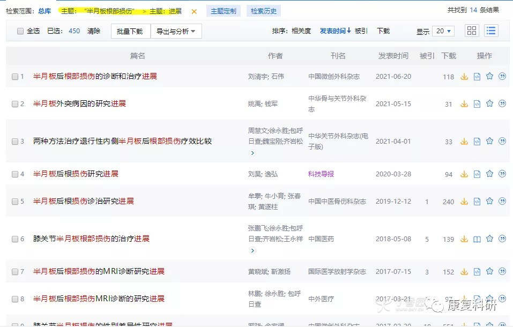Cite the 2019-12-12 article via quote icon
Screen dimensions: 513x327
[x=502, y=202]
